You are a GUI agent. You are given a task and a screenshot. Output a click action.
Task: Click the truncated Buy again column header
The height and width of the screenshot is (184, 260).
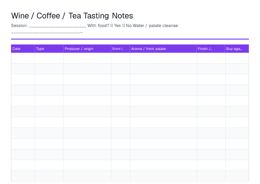pos(237,49)
